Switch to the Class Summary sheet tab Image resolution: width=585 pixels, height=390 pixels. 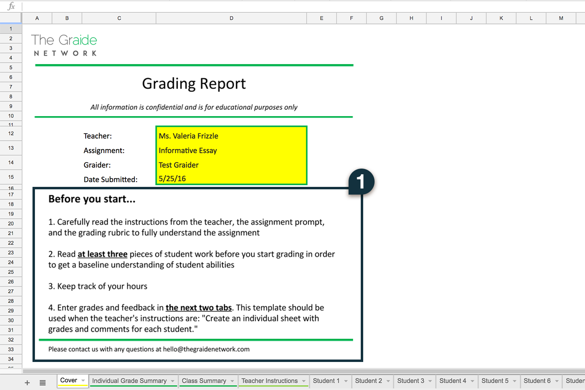click(204, 381)
